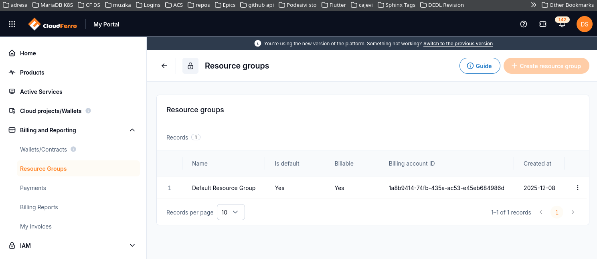Open the DEDL Revision bookmark folder
The height and width of the screenshot is (259, 597).
(442, 5)
